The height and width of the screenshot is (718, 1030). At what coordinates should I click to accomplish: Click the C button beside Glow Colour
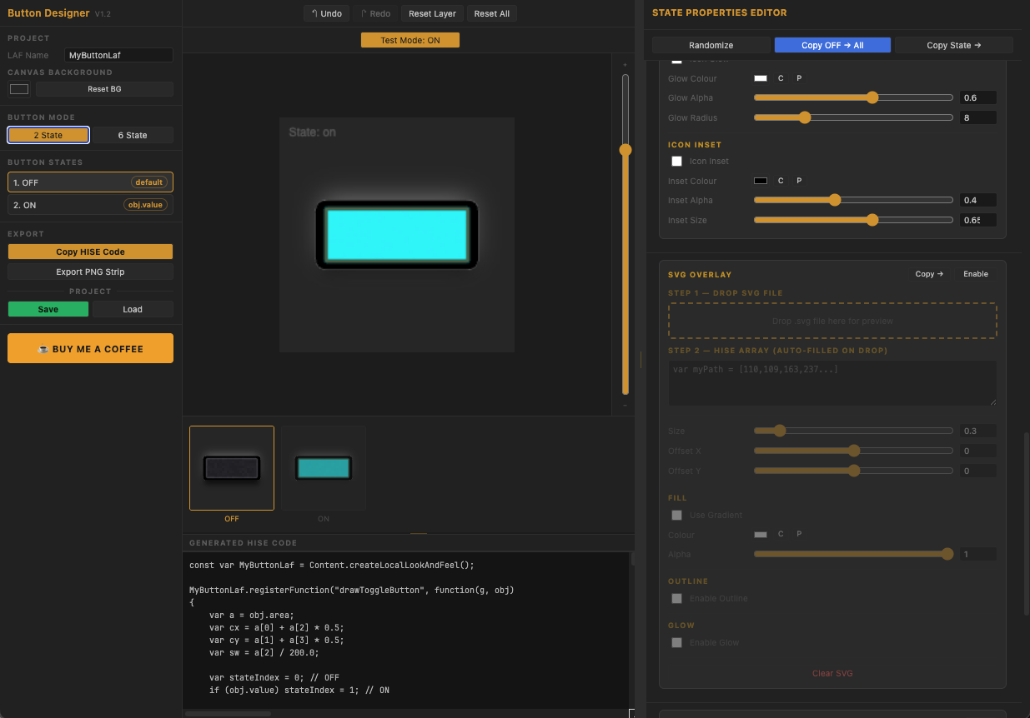781,78
